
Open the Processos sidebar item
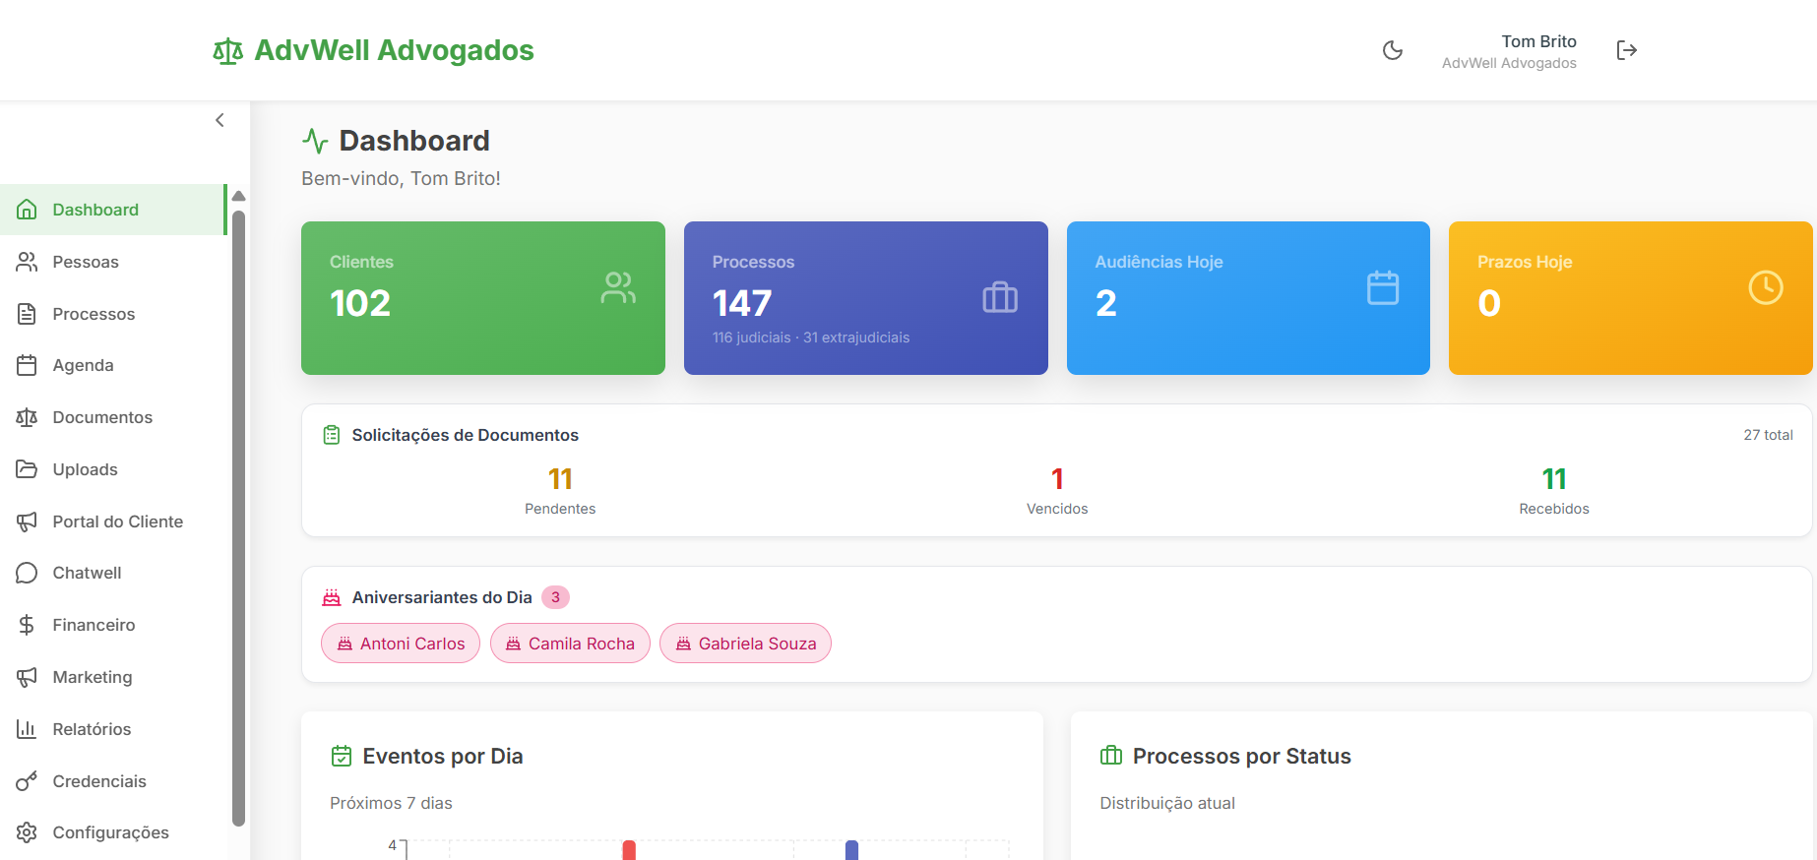[x=113, y=314]
